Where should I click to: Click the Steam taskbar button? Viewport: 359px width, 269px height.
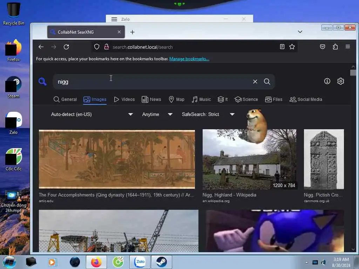pyautogui.click(x=162, y=262)
